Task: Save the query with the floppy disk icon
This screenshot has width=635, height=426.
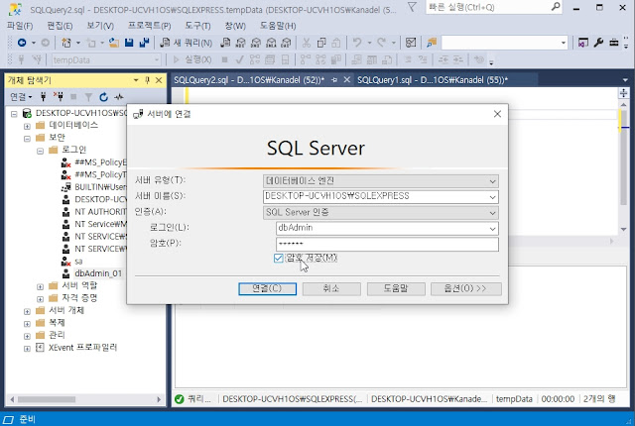Action: (129, 43)
